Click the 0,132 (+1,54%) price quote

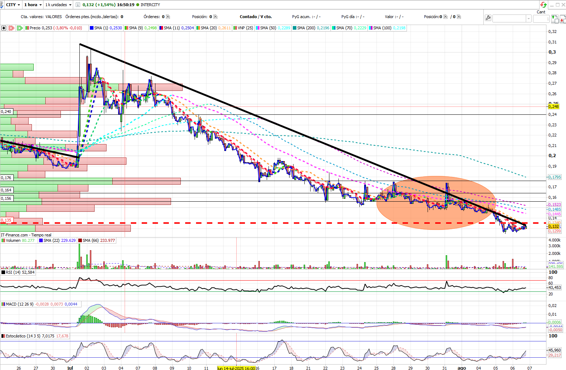(x=99, y=5)
